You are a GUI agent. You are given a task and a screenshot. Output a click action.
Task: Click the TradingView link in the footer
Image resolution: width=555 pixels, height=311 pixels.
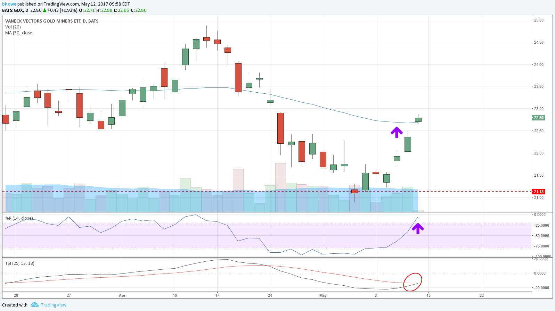tap(54, 305)
